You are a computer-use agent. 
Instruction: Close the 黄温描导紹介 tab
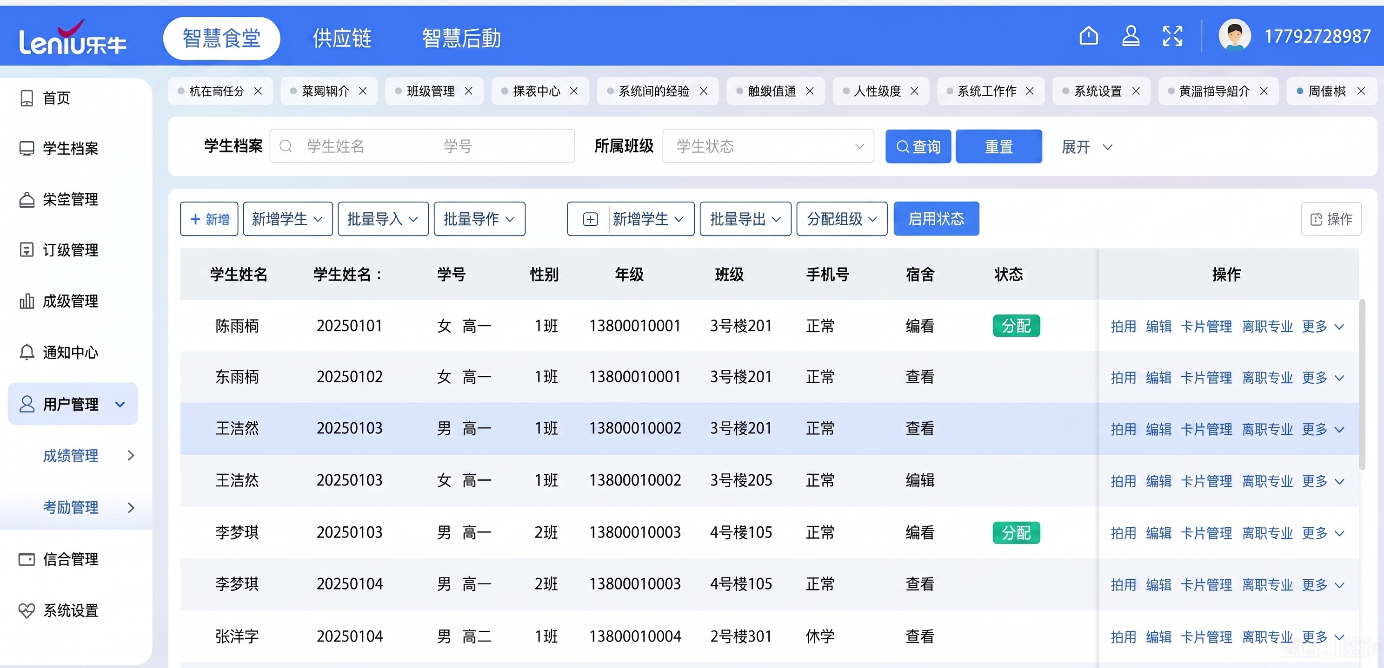(1264, 91)
